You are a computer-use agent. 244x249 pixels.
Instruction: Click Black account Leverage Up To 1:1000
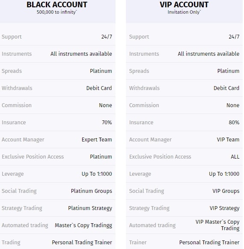pyautogui.click(x=97, y=174)
